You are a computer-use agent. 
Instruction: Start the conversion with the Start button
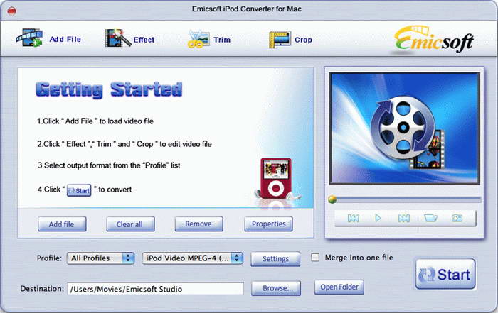pos(445,275)
